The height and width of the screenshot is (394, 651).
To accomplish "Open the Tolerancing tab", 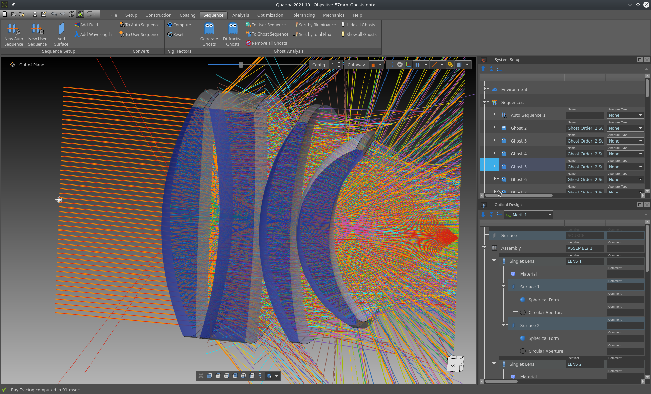I will pos(303,15).
